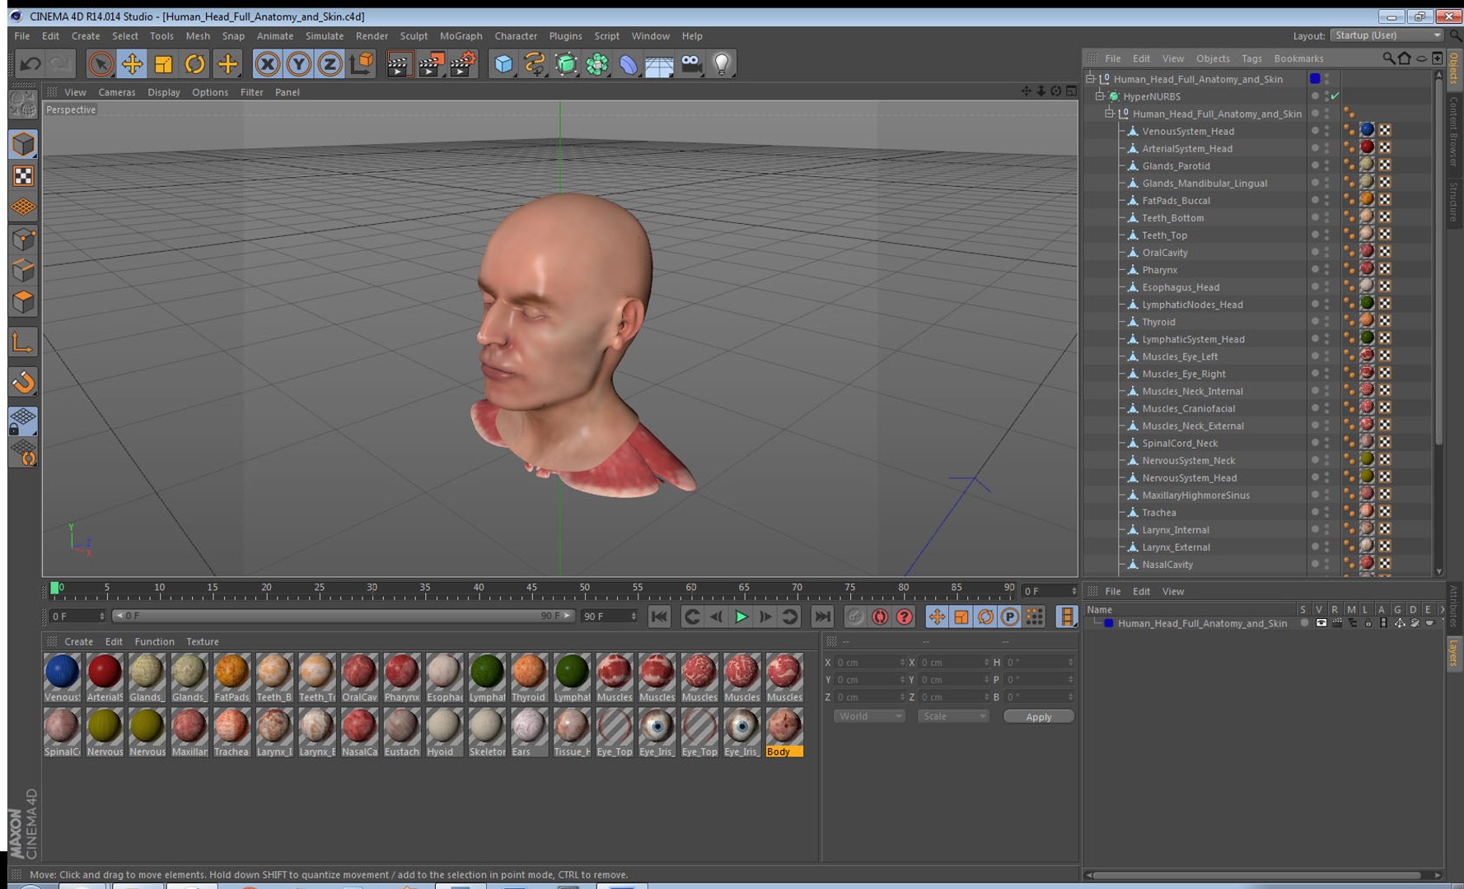Switch to Points mode
The height and width of the screenshot is (889, 1464).
click(23, 239)
